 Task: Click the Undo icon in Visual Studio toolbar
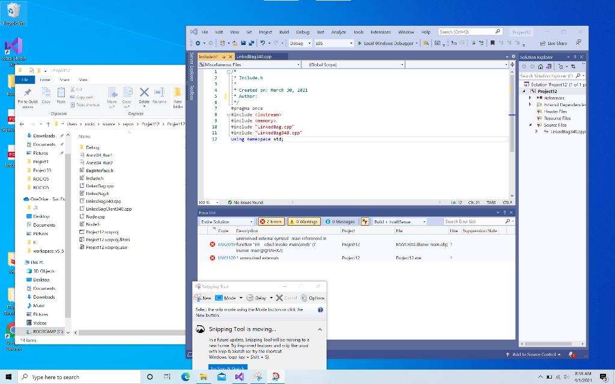(x=263, y=43)
